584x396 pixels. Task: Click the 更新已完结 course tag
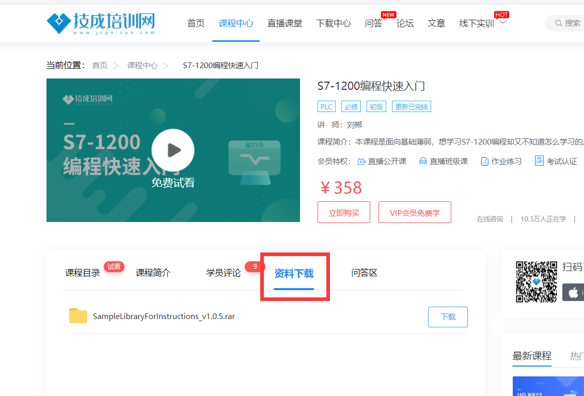[x=412, y=106]
